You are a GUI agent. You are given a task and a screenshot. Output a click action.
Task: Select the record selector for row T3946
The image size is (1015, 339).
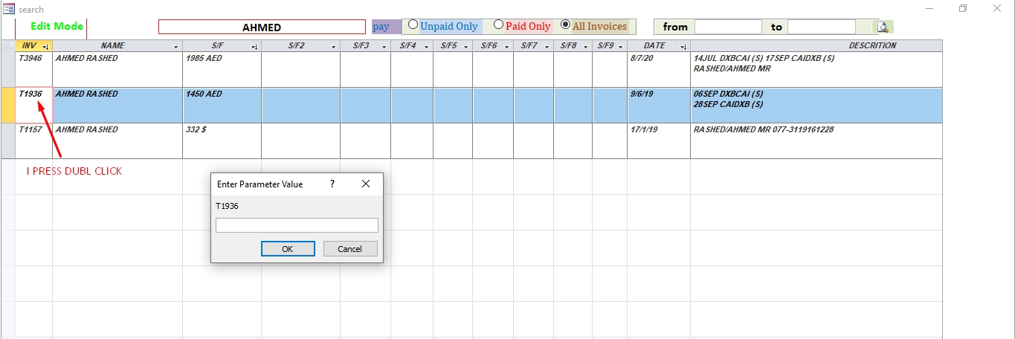point(7,69)
